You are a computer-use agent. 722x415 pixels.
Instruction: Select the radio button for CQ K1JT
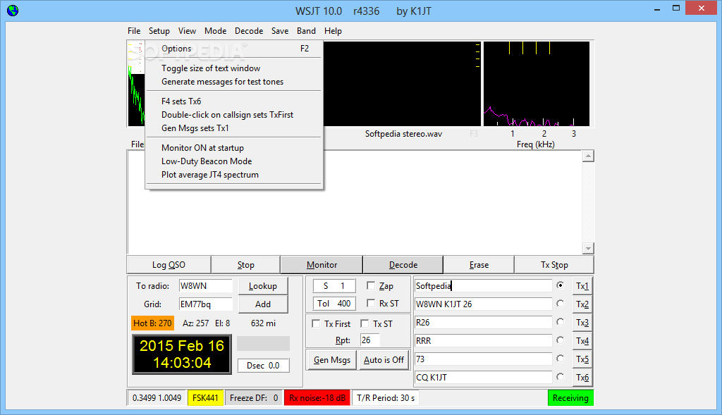click(x=560, y=377)
